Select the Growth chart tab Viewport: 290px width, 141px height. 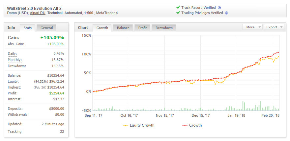(x=102, y=28)
